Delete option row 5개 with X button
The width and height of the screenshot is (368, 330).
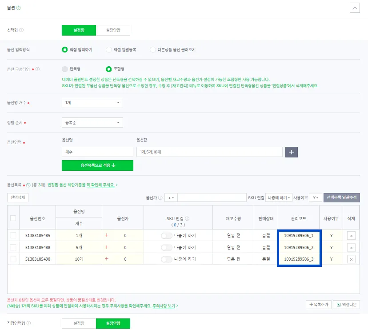point(351,248)
